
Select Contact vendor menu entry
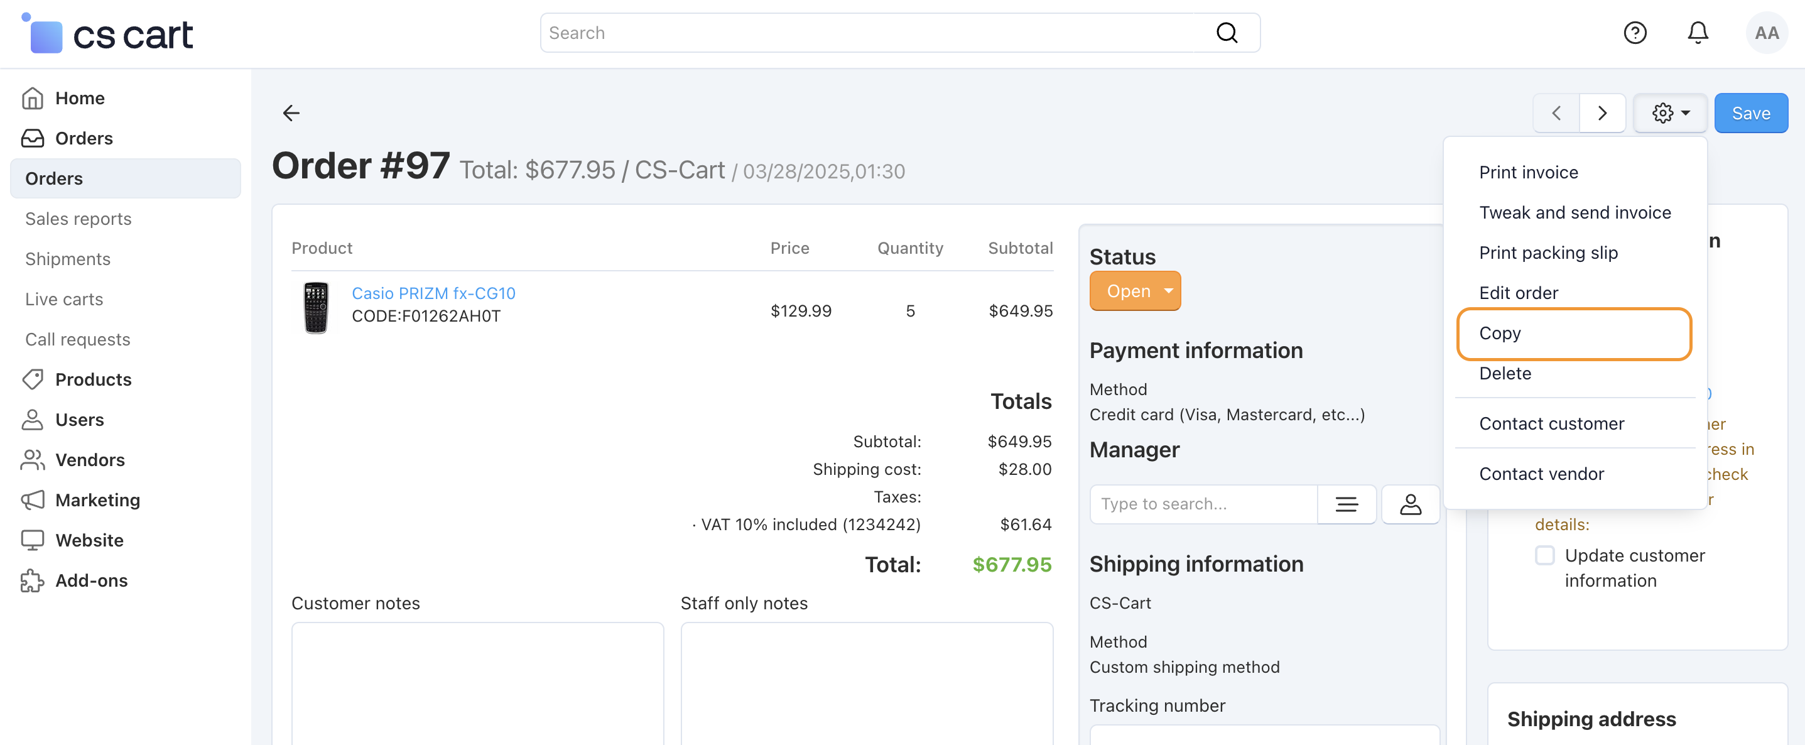click(x=1541, y=474)
